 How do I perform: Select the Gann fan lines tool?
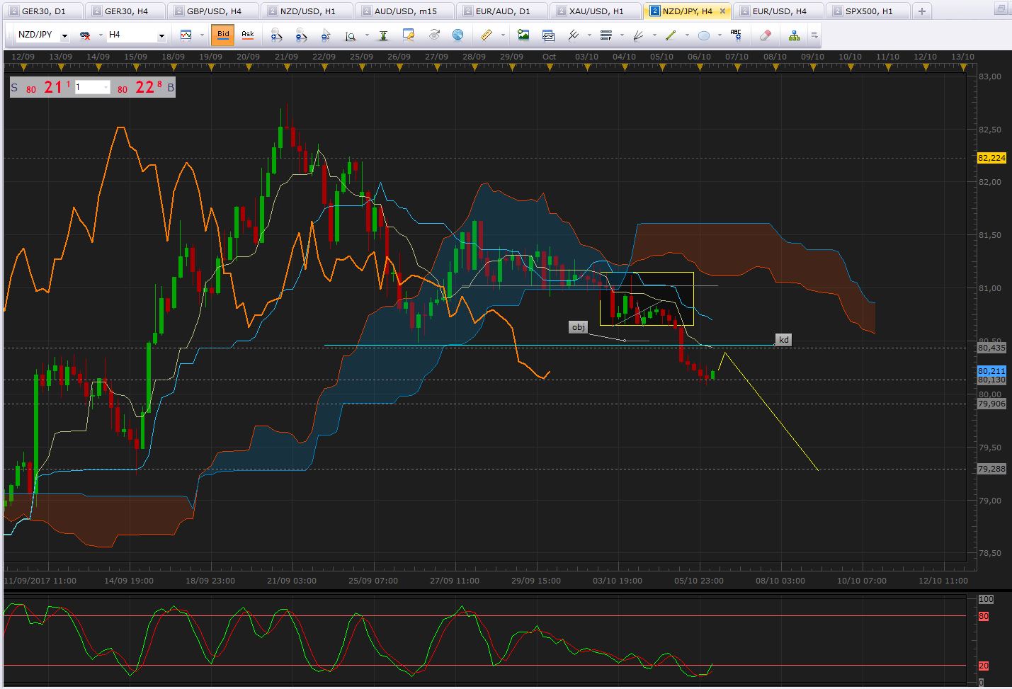point(639,35)
